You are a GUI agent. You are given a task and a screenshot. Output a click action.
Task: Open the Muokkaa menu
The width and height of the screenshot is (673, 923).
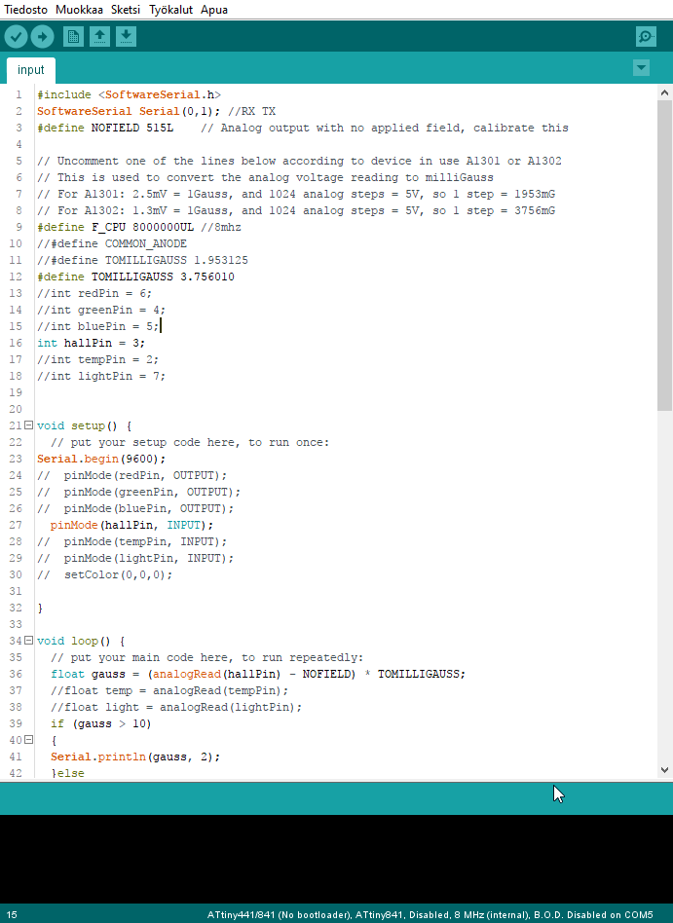pyautogui.click(x=79, y=10)
